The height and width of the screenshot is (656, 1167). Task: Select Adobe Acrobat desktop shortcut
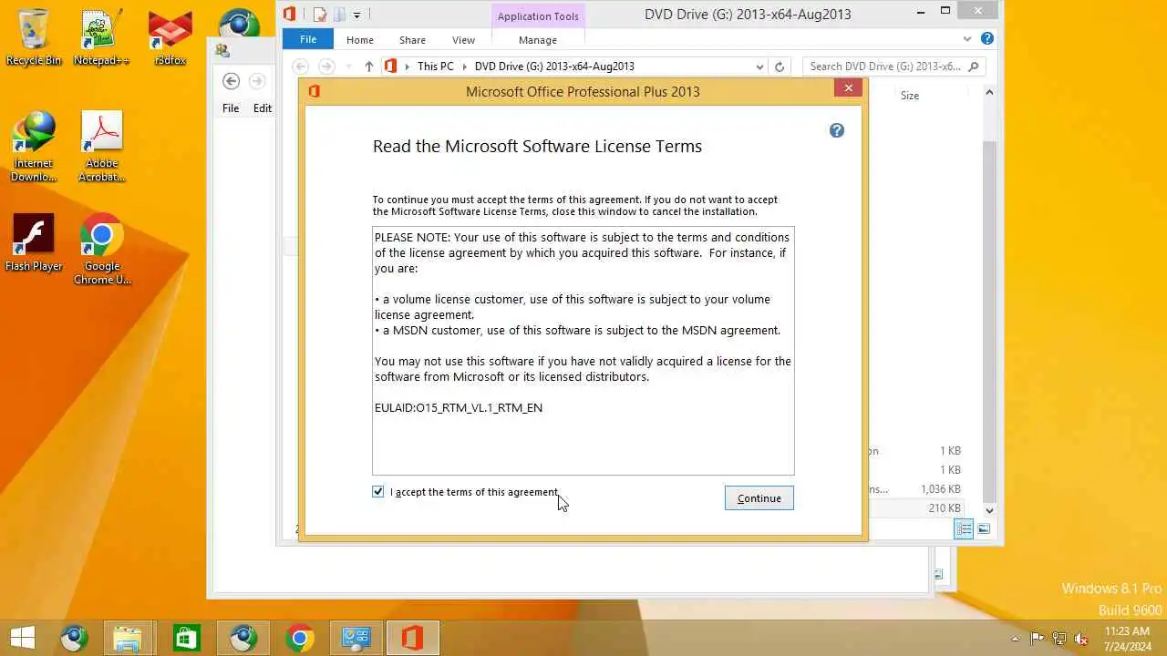(101, 146)
